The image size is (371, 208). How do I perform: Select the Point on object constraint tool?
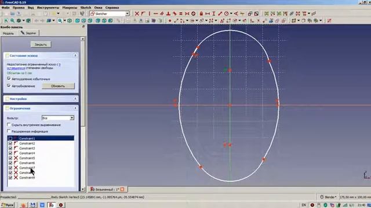click(143, 14)
